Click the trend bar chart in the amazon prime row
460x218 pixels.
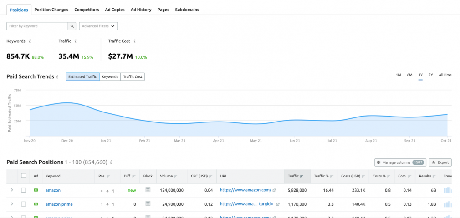pos(448,204)
